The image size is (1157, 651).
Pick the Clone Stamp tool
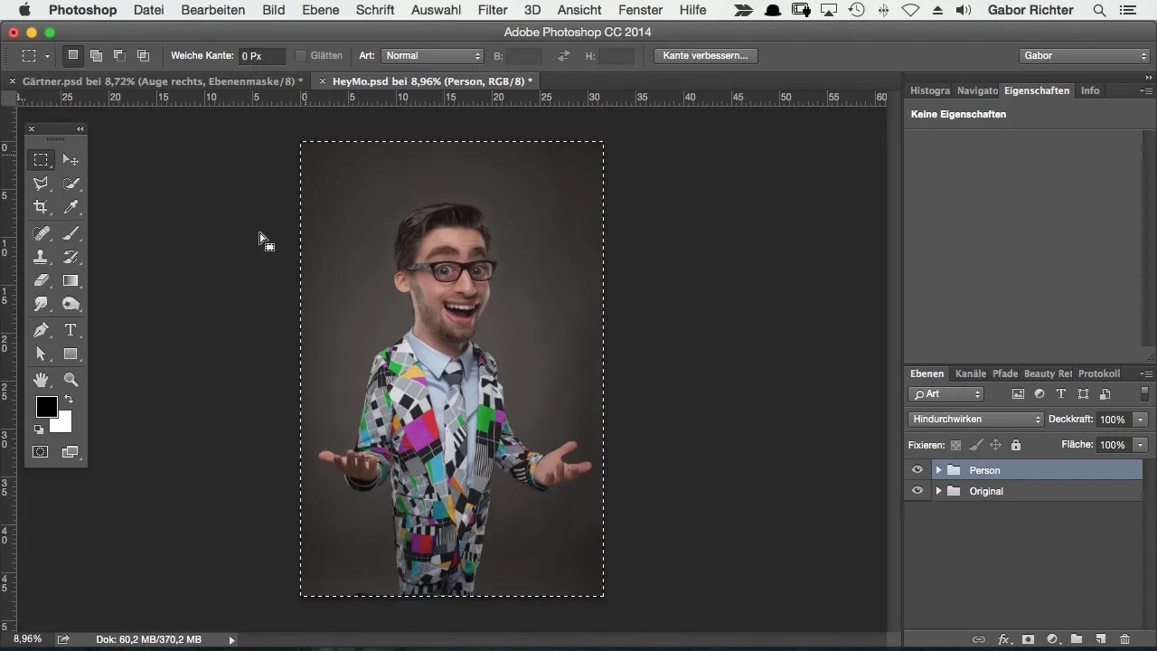pyautogui.click(x=41, y=257)
